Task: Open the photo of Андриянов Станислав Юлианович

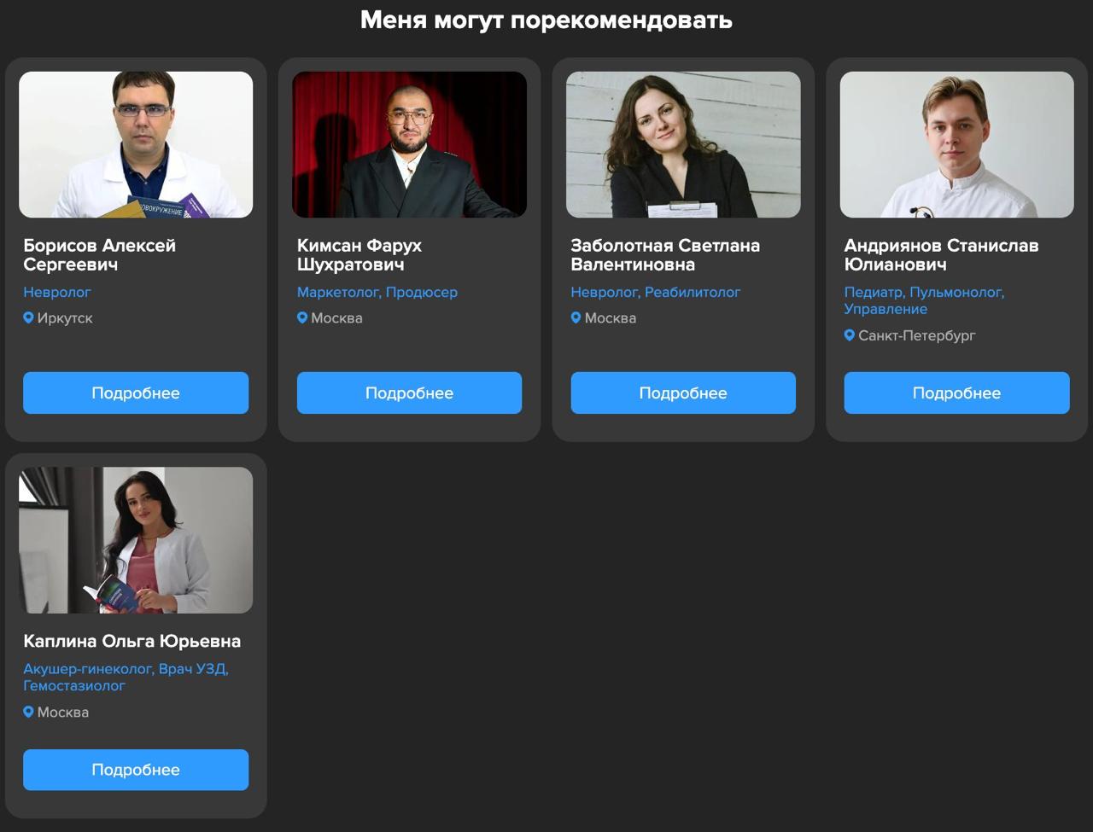Action: (956, 144)
